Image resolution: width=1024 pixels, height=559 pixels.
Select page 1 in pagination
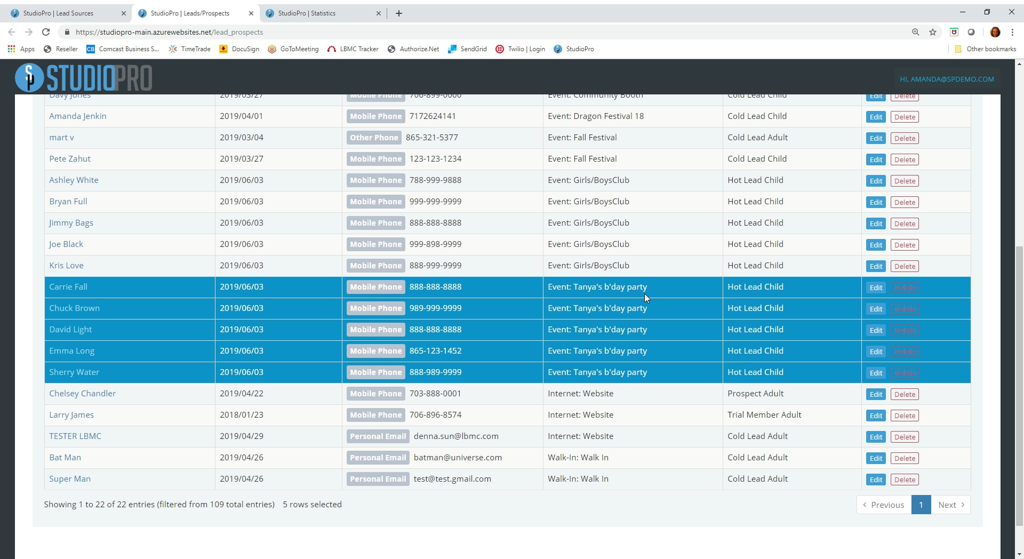[x=921, y=505]
